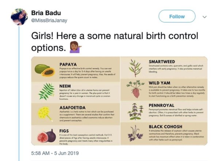Click the woman tipping hand emoji
The height and width of the screenshot is (161, 219).
(76, 47)
